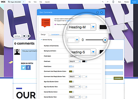This screenshot has width=138, height=99.
Task: Collapse the General Styling section
Action: pos(46,40)
